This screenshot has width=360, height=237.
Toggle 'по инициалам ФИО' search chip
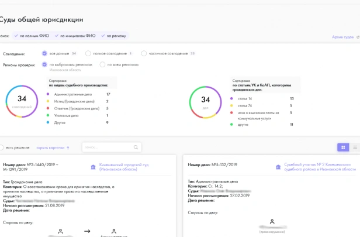point(75,36)
